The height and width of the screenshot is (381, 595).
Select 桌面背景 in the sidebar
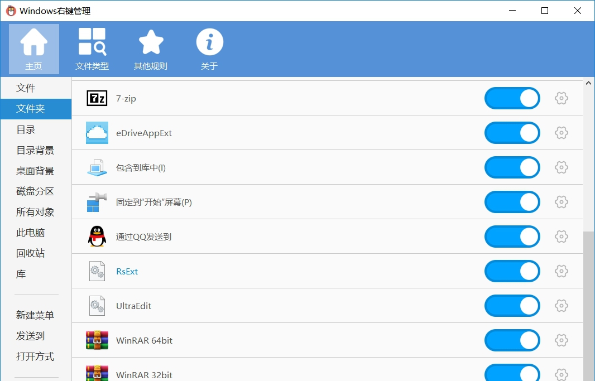(x=35, y=171)
